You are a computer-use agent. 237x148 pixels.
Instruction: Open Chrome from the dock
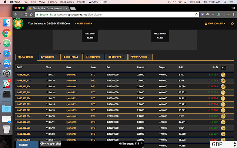click(x=7, y=33)
